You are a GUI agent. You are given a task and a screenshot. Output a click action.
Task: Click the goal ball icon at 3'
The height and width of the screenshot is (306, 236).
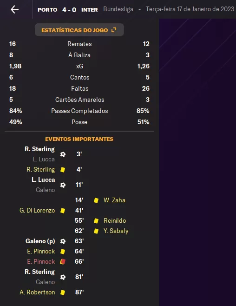pos(63,154)
